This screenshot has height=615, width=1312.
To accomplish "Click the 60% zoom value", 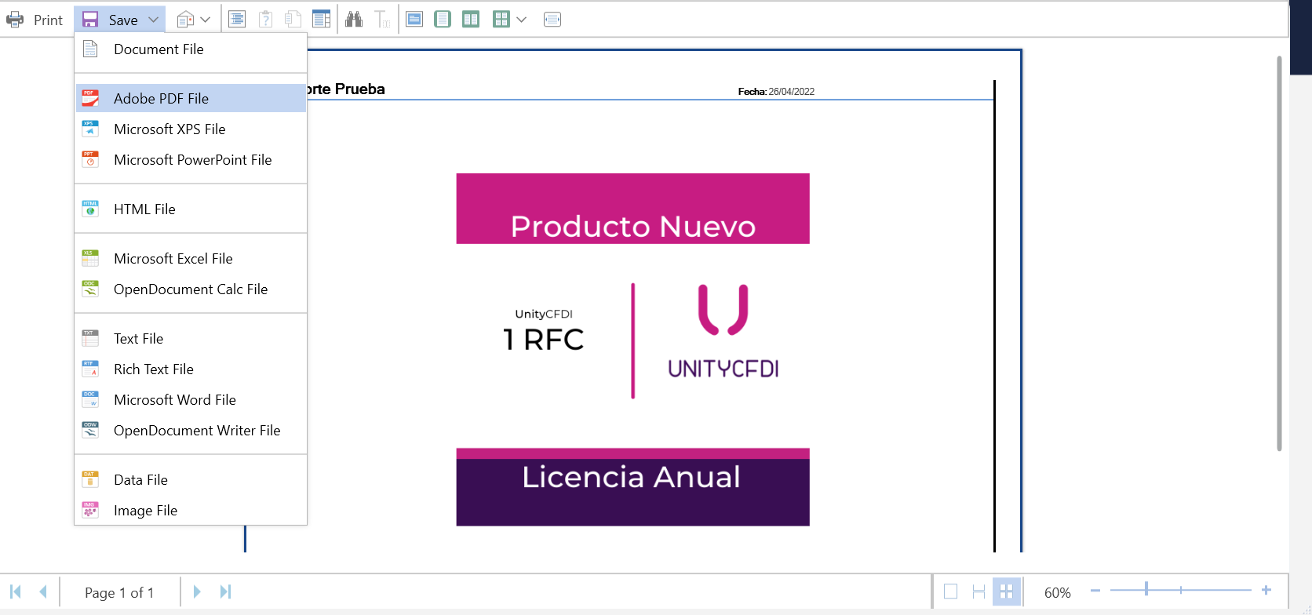I will tap(1058, 592).
